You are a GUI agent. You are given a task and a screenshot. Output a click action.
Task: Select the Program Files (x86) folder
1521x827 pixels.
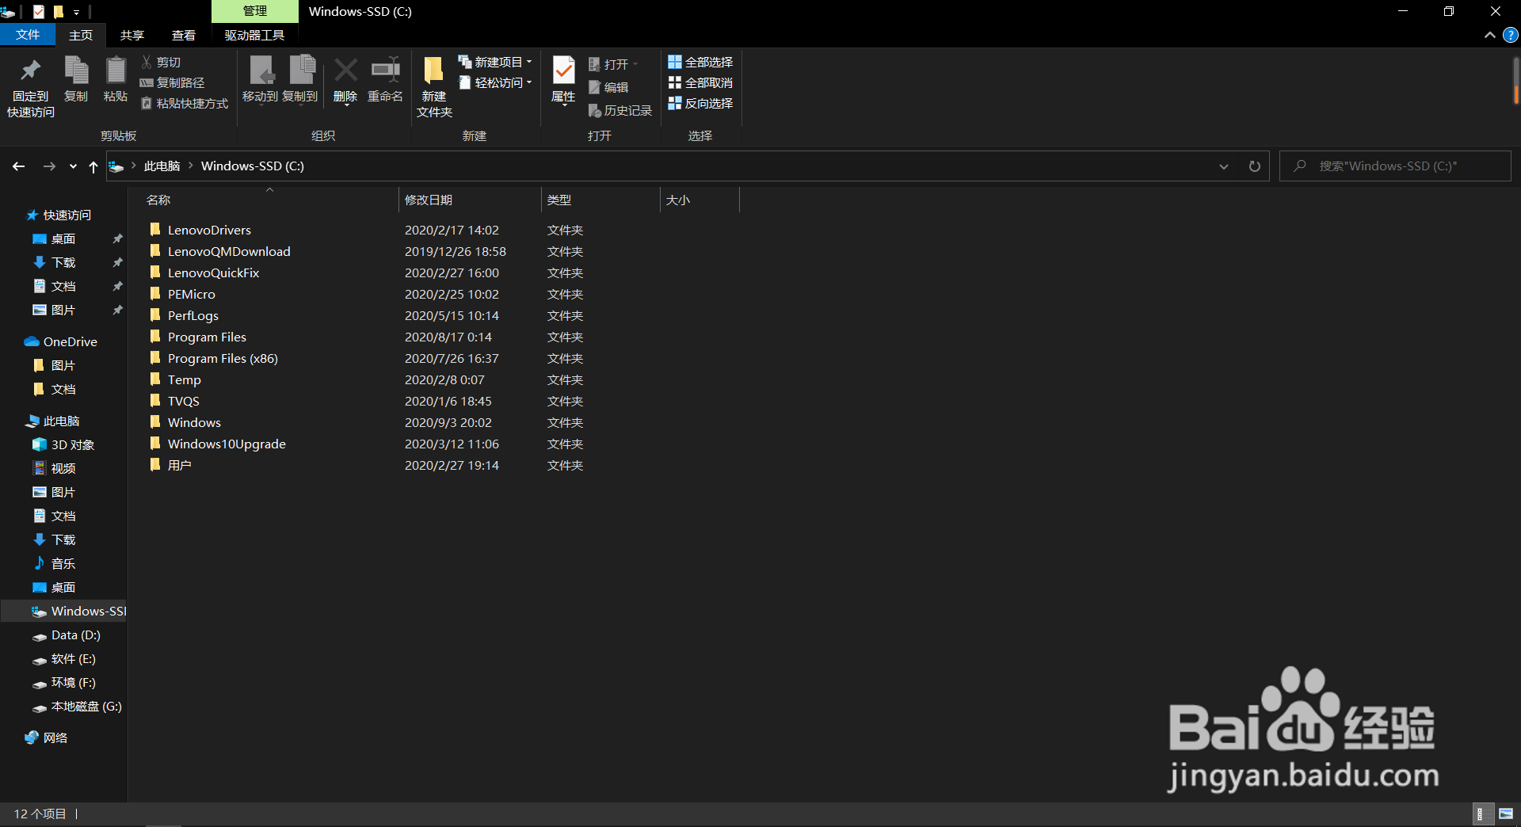[x=223, y=358]
